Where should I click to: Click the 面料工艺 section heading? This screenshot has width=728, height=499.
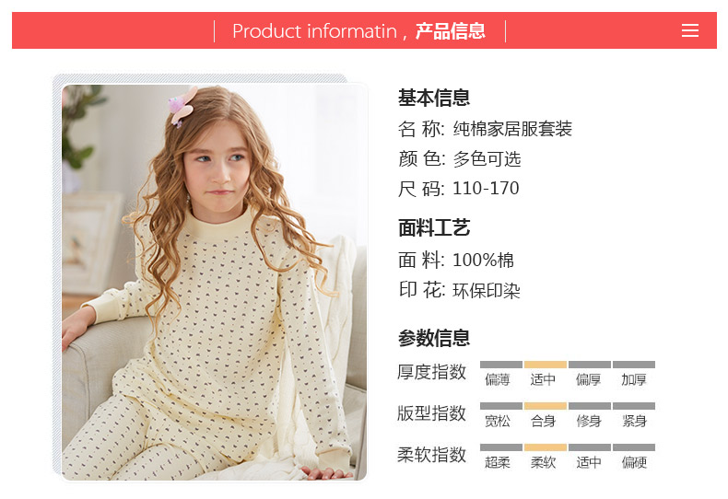point(434,227)
